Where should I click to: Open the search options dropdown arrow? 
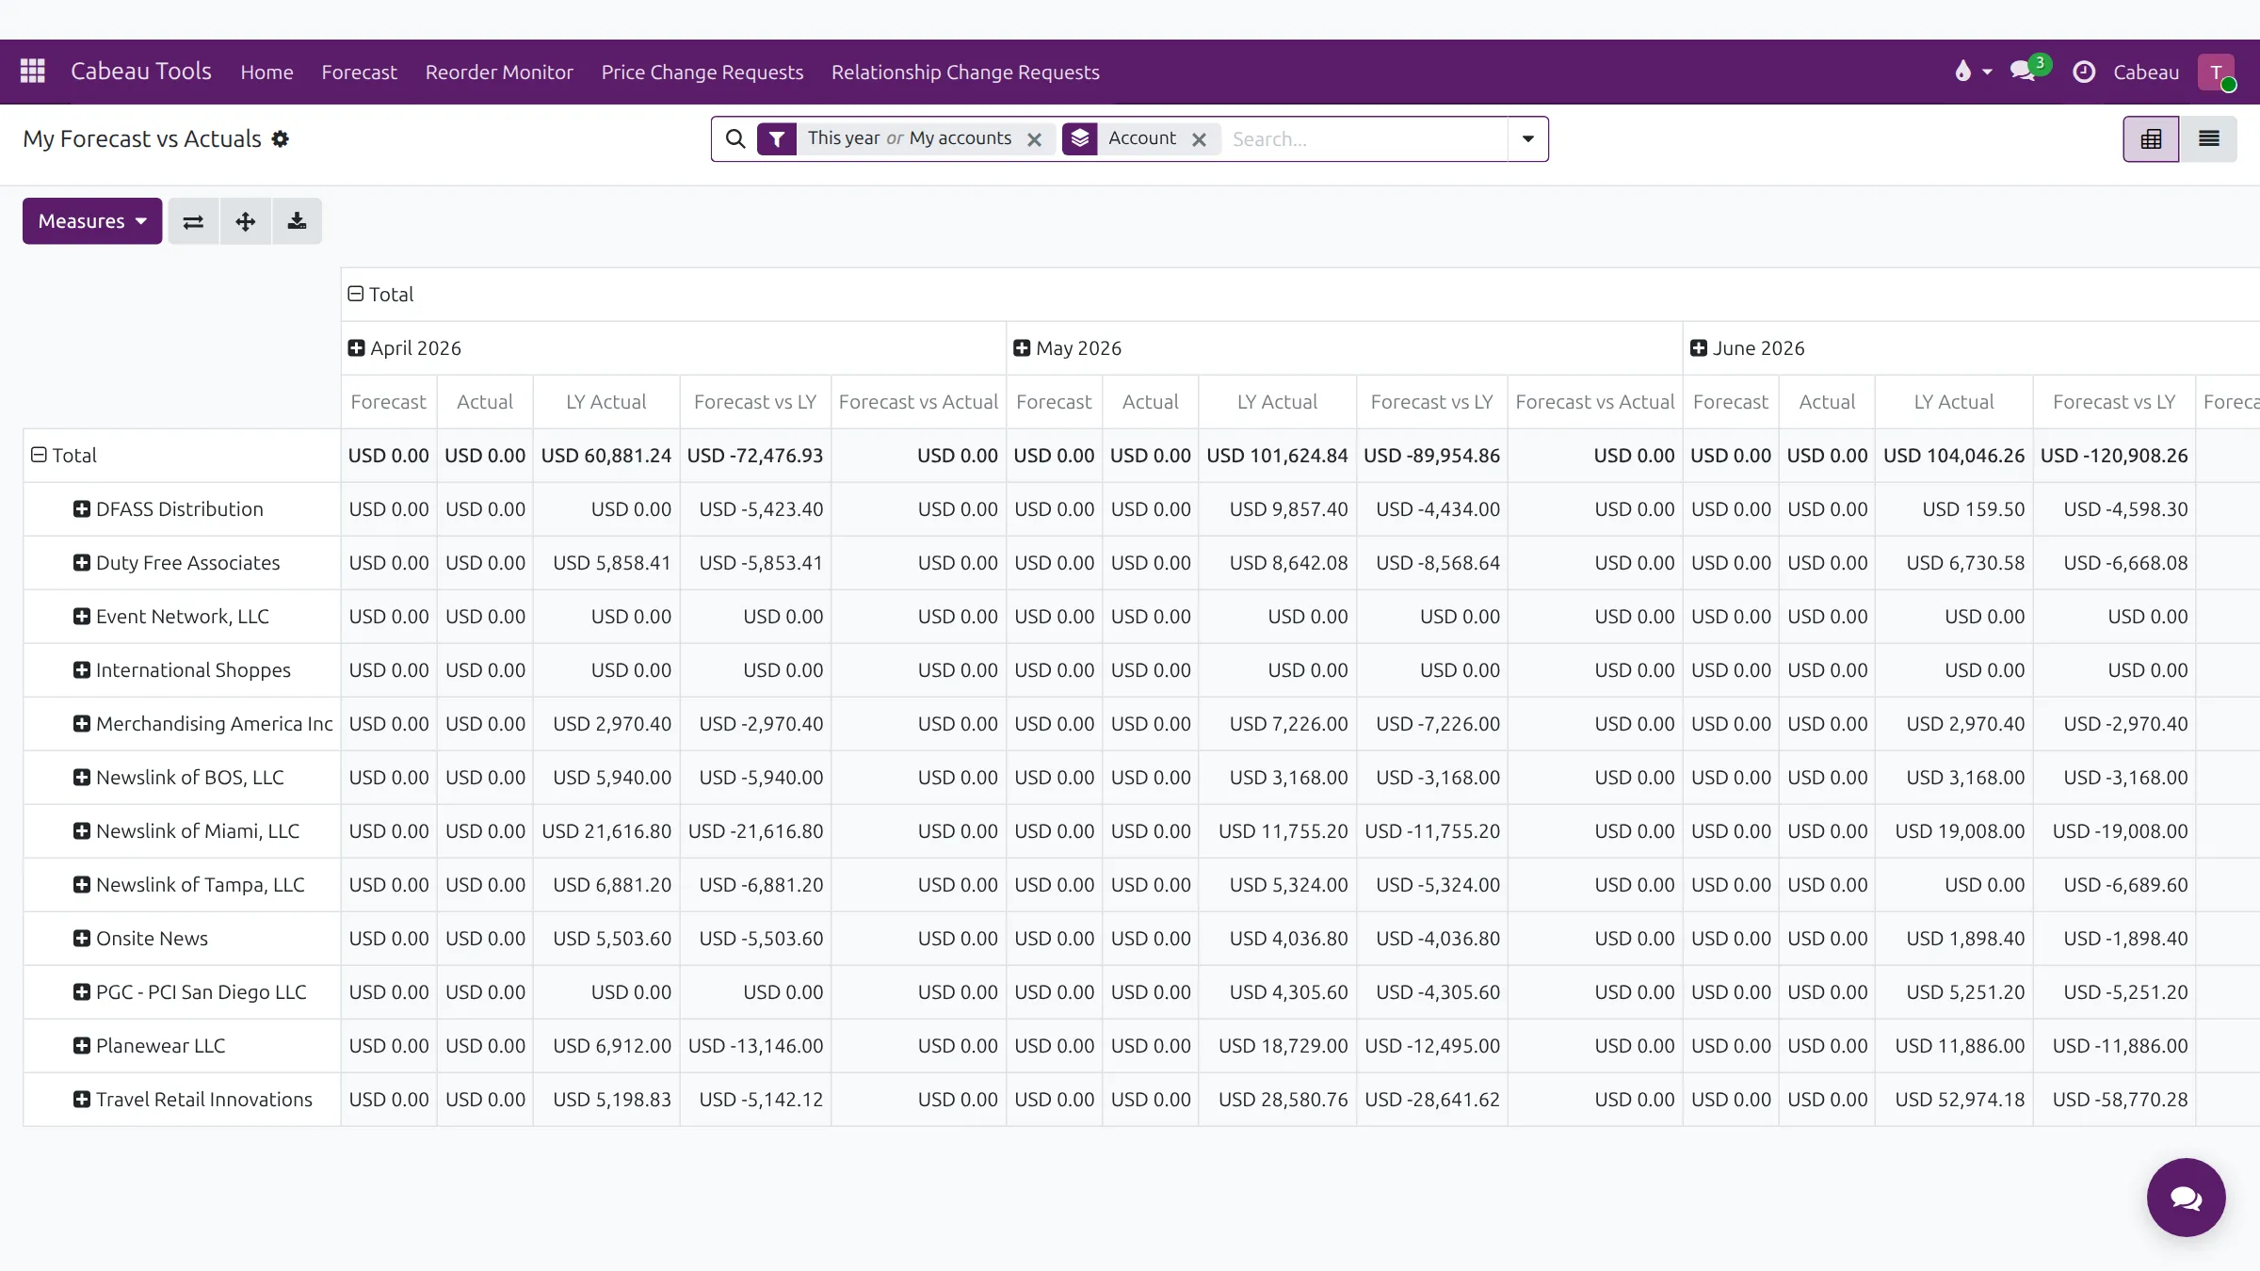point(1527,139)
